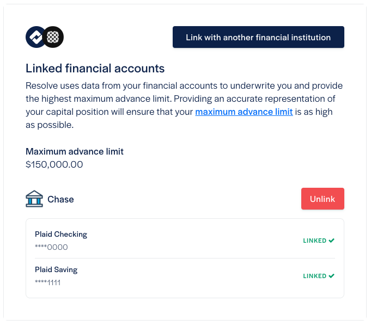Click the Chase institution name

(60, 199)
